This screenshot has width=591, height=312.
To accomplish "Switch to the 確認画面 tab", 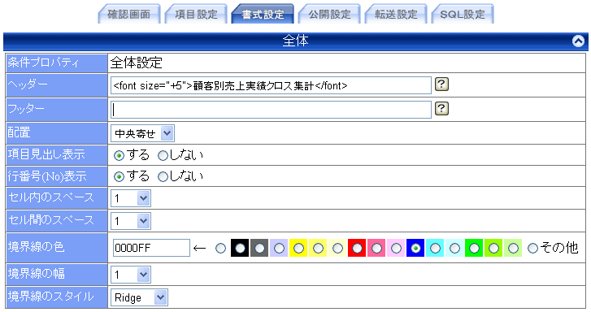I will [x=129, y=15].
